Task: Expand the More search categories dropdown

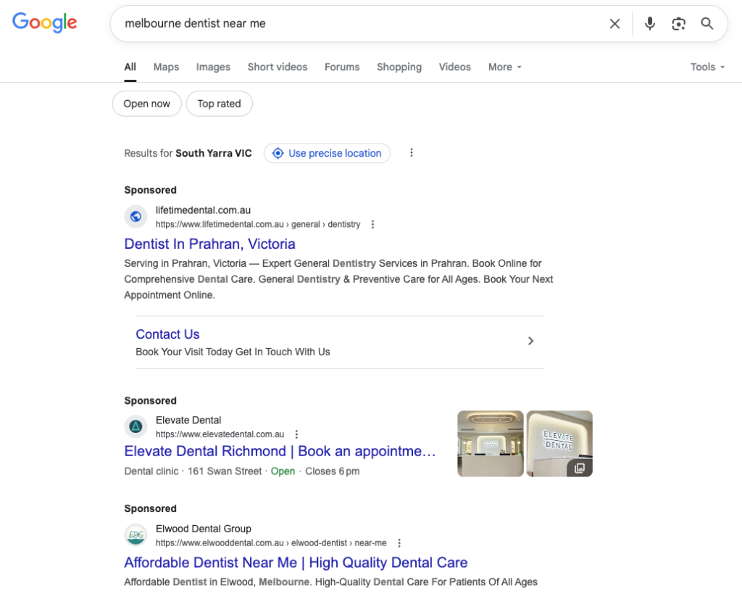Action: coord(504,67)
